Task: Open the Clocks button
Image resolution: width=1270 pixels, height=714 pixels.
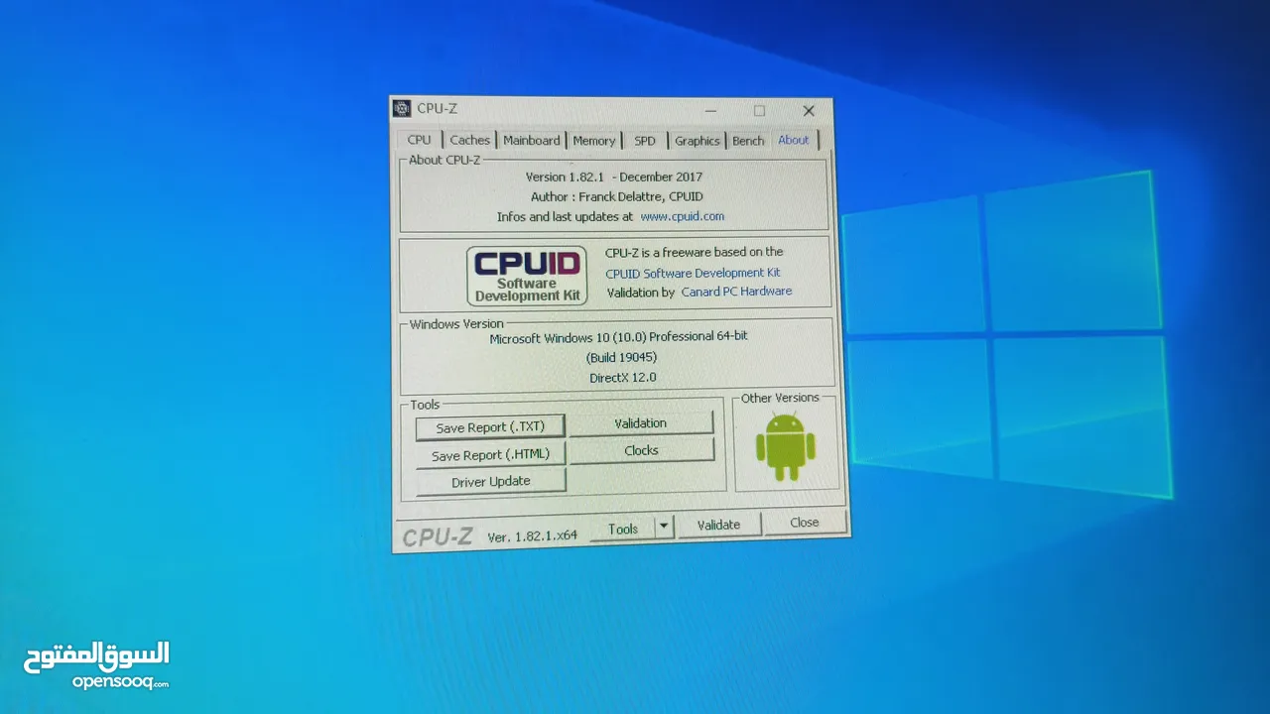Action: (x=641, y=450)
